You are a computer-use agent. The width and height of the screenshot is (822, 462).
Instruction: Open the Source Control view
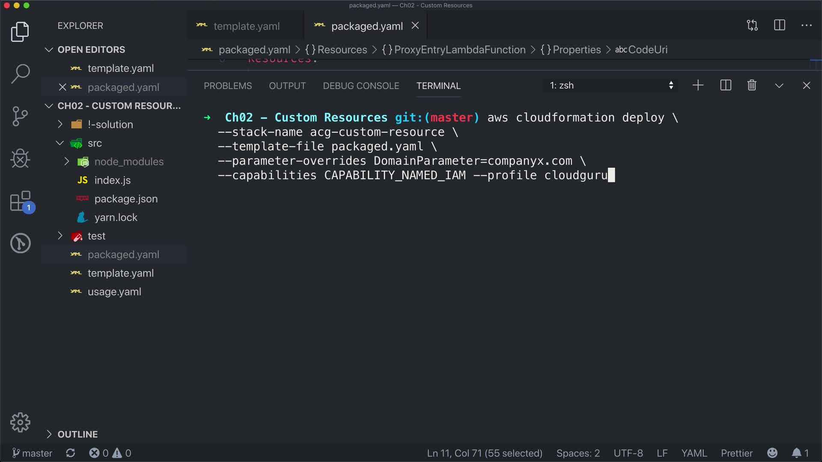(20, 116)
